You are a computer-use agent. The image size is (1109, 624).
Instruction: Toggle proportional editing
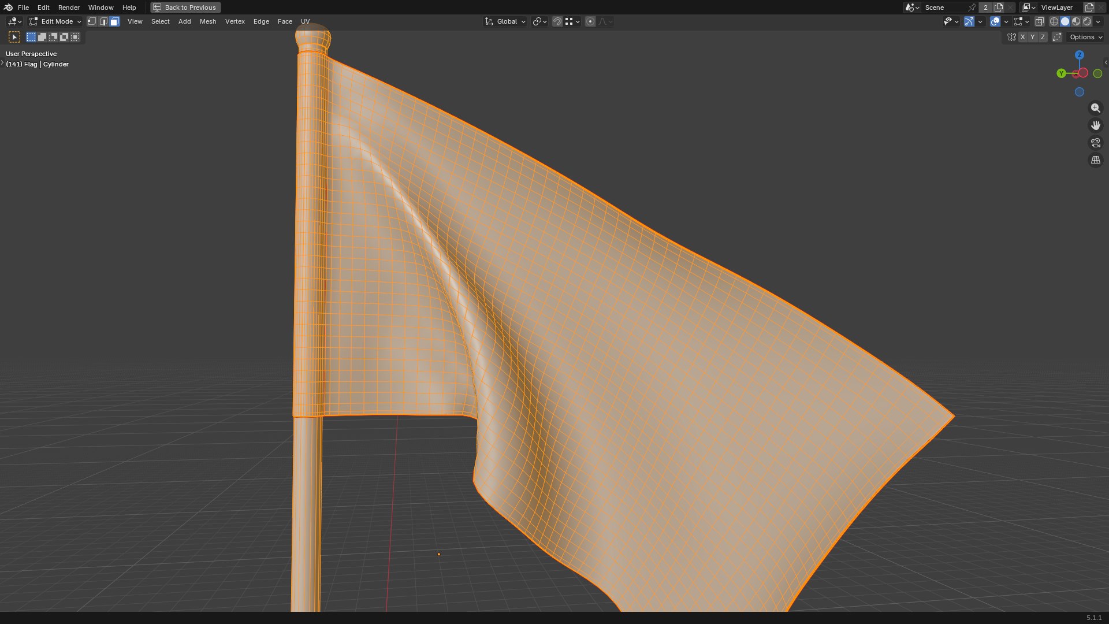pos(590,21)
